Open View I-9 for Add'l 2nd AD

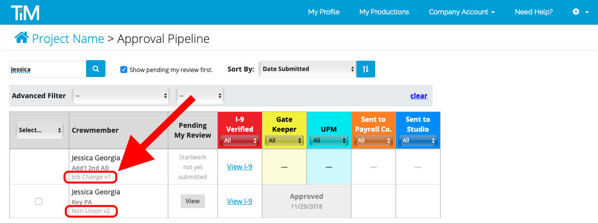(x=240, y=167)
